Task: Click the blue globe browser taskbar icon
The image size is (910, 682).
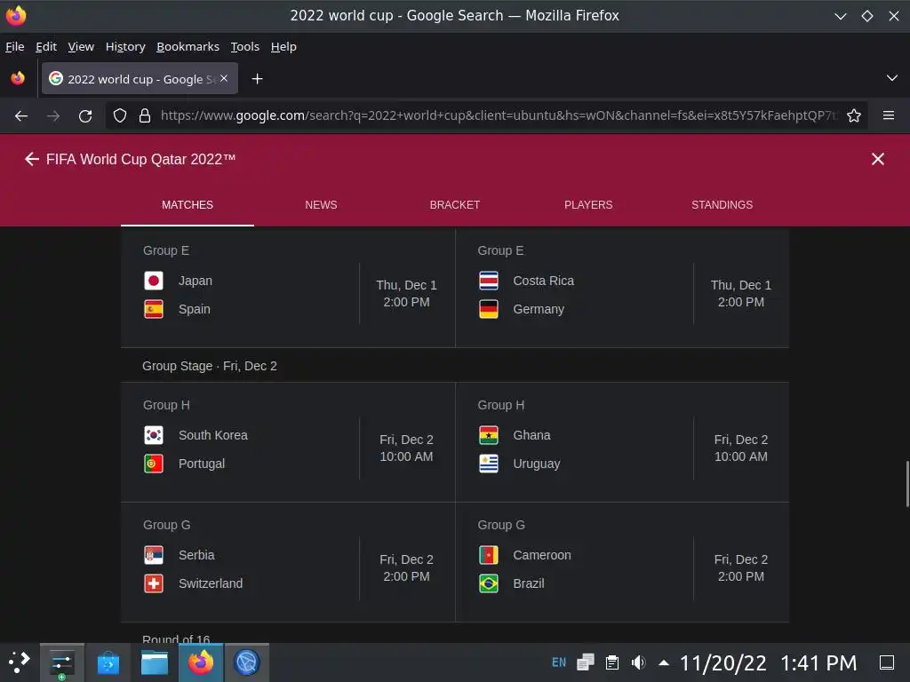Action: [247, 662]
